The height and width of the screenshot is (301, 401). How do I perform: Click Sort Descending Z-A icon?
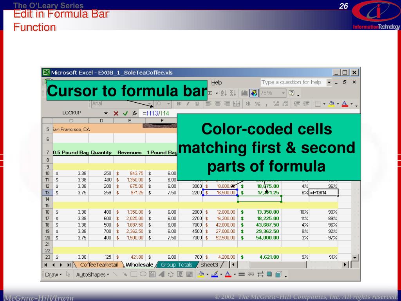tap(233, 93)
